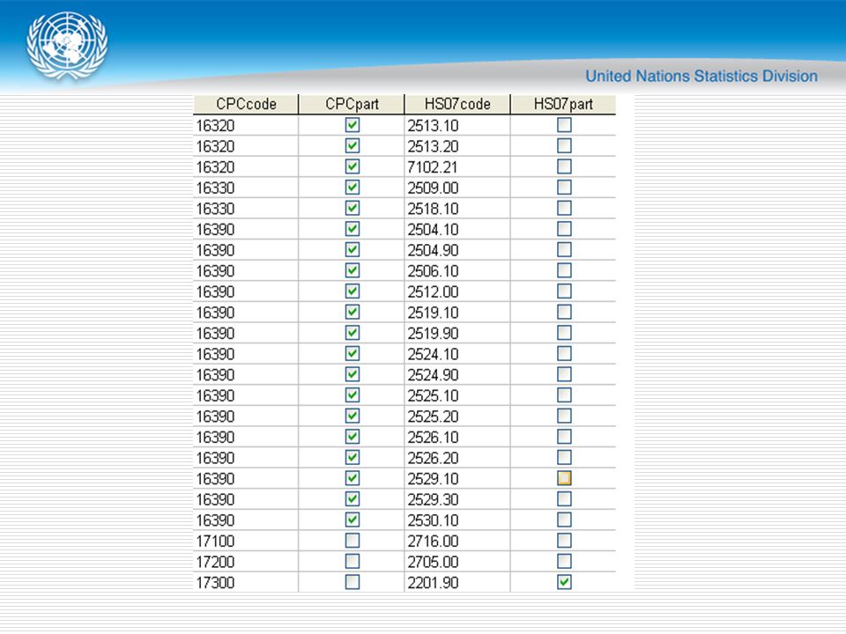Sort by the HS07part column header
The image size is (846, 634).
point(563,104)
